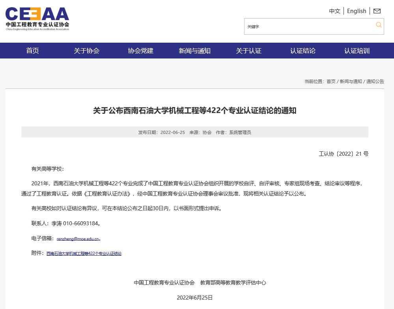Click the renzheng@moe.edu.cn email link

click(78, 239)
